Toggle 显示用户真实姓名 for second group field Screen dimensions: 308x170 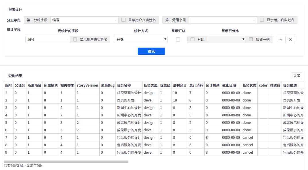[x=262, y=20]
